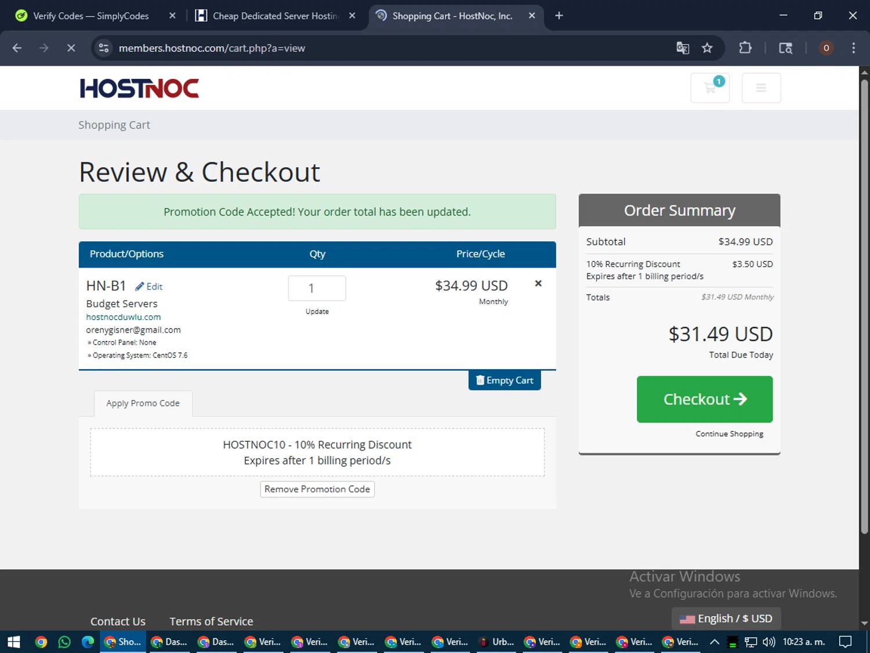This screenshot has width=870, height=653.
Task: Open the Chrome taskbar icon
Action: 41,642
